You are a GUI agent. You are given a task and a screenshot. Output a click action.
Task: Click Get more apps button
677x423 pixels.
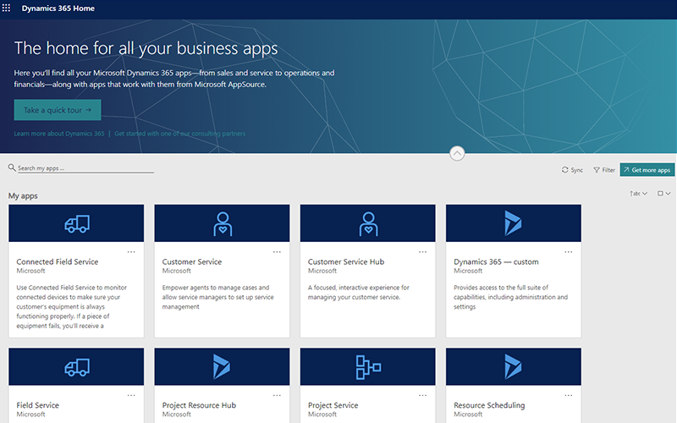click(x=647, y=170)
